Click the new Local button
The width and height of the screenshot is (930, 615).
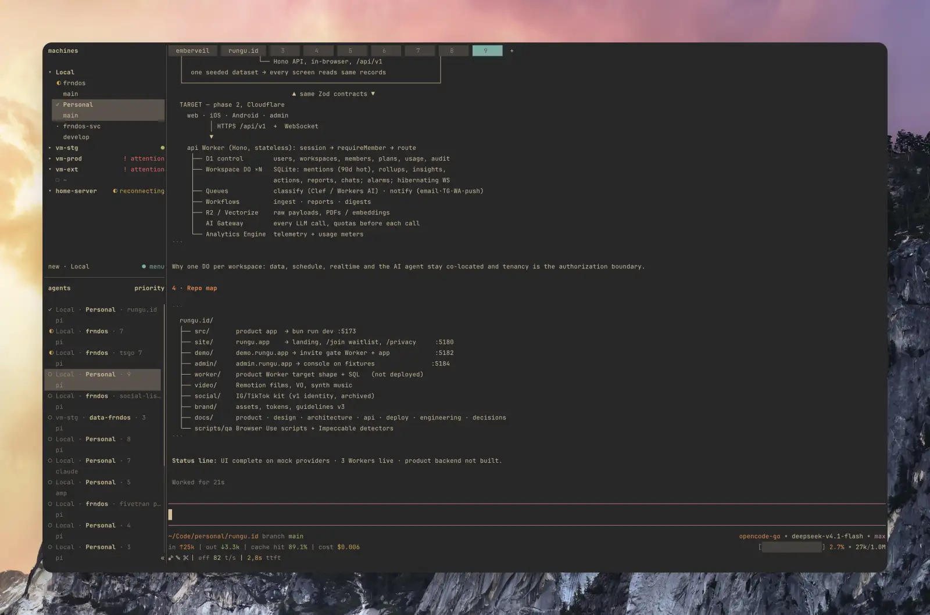point(69,267)
